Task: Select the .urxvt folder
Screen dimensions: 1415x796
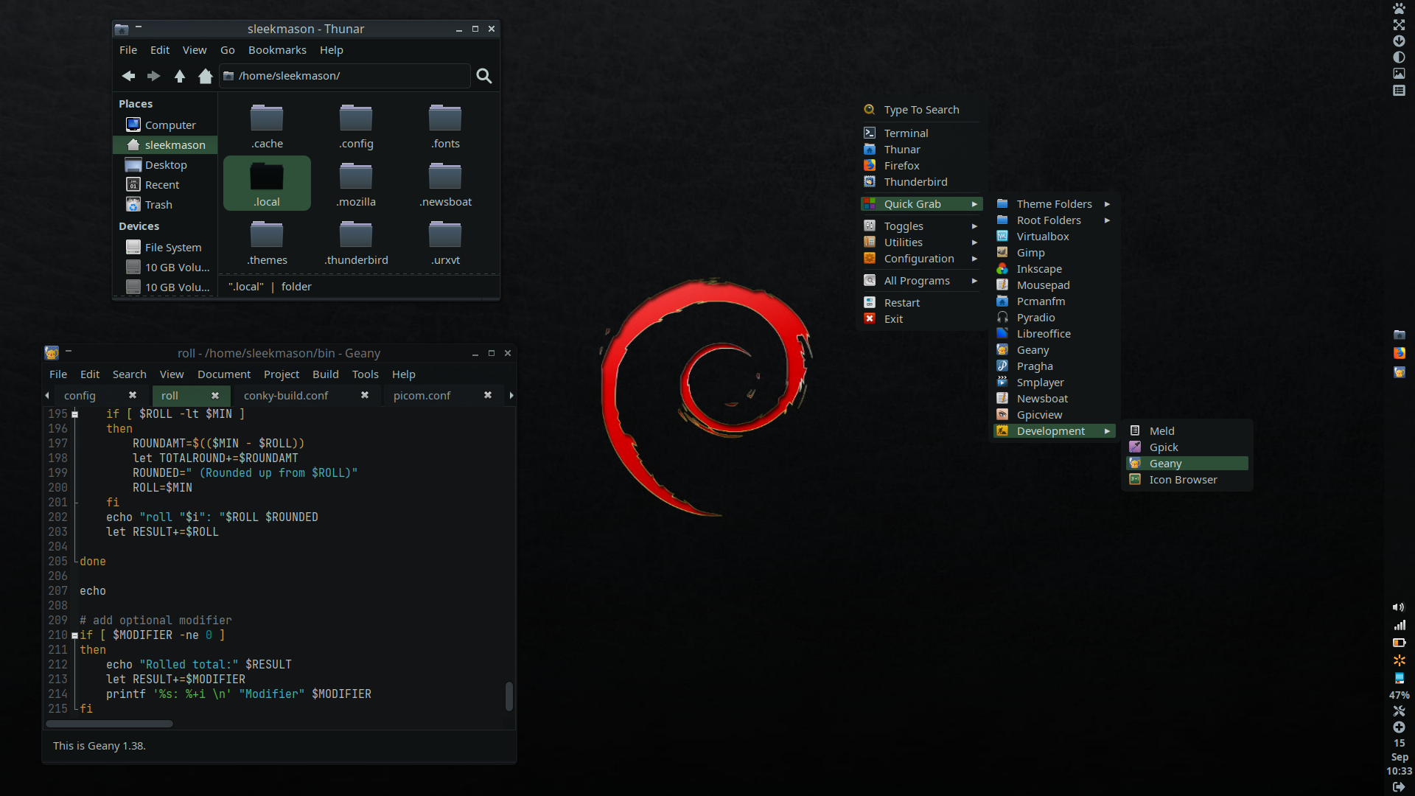Action: coord(445,242)
